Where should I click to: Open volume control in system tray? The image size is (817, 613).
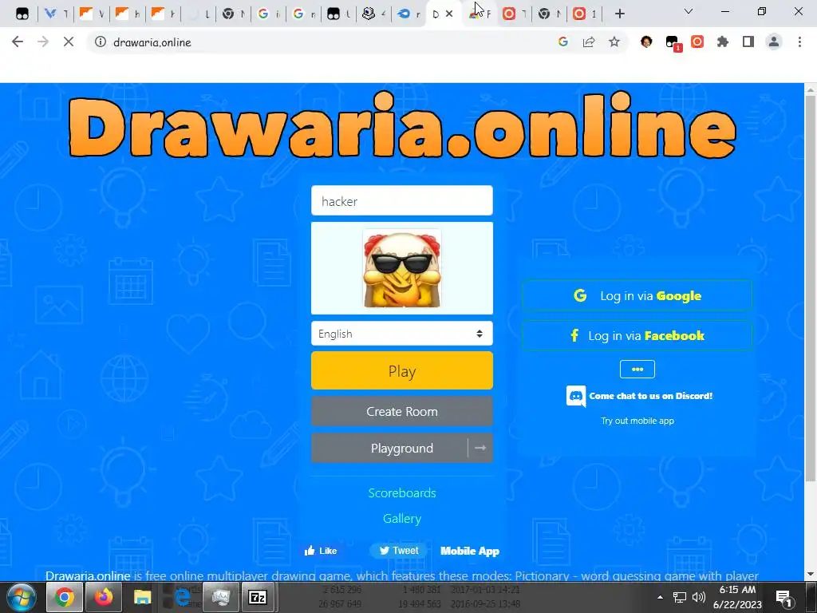pyautogui.click(x=699, y=597)
